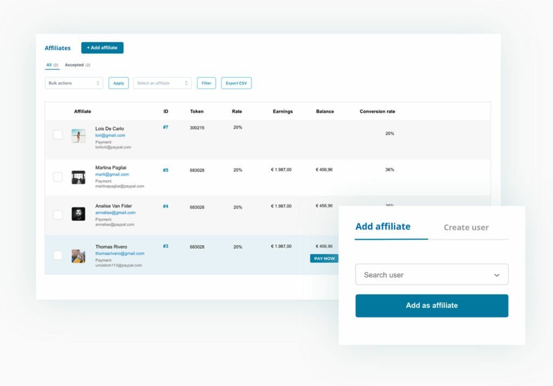Screen dimensions: 553x386
Task: Switch to the Create user tab
Action: [x=466, y=228]
